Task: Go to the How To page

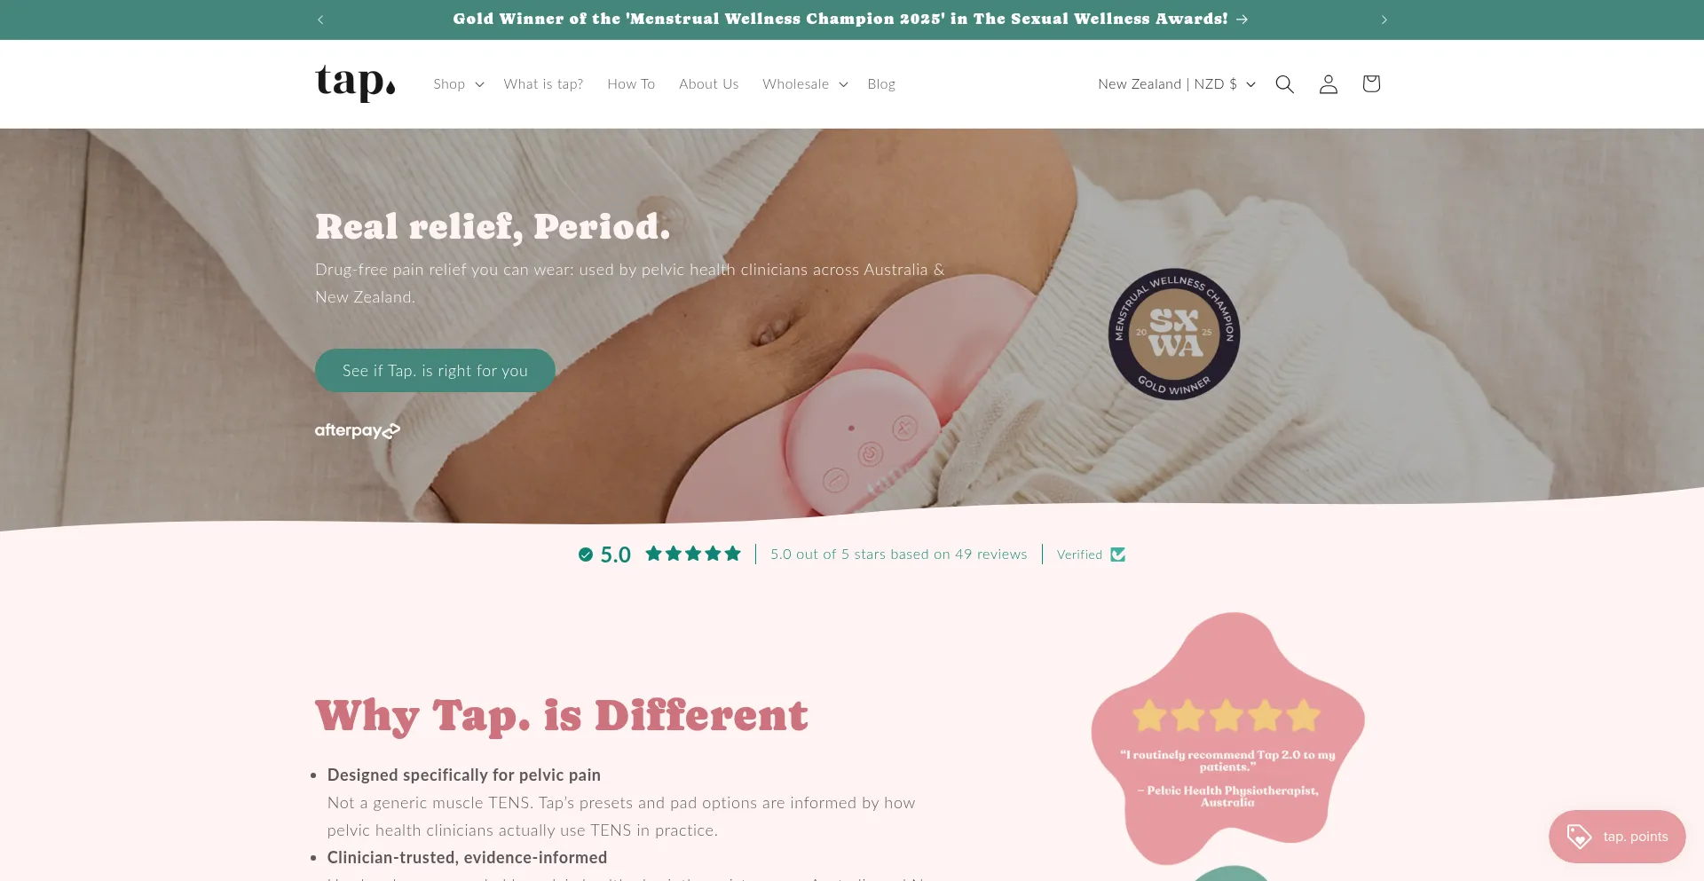Action: pos(631,84)
